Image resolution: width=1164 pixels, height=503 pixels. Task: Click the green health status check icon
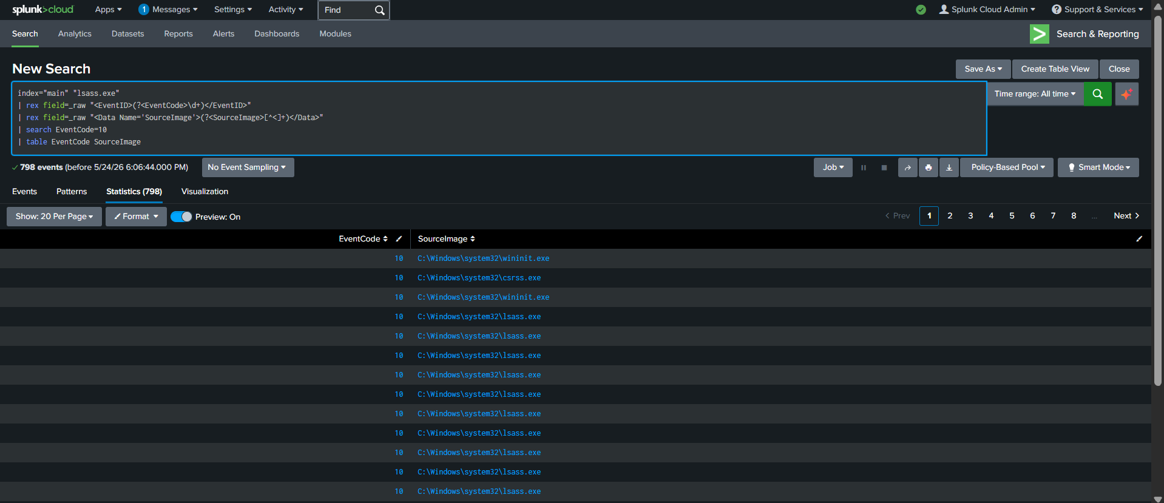[921, 10]
